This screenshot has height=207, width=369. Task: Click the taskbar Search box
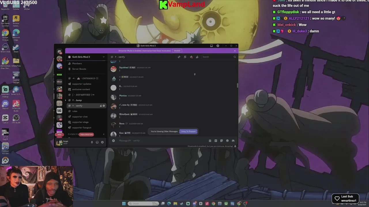click(144, 204)
